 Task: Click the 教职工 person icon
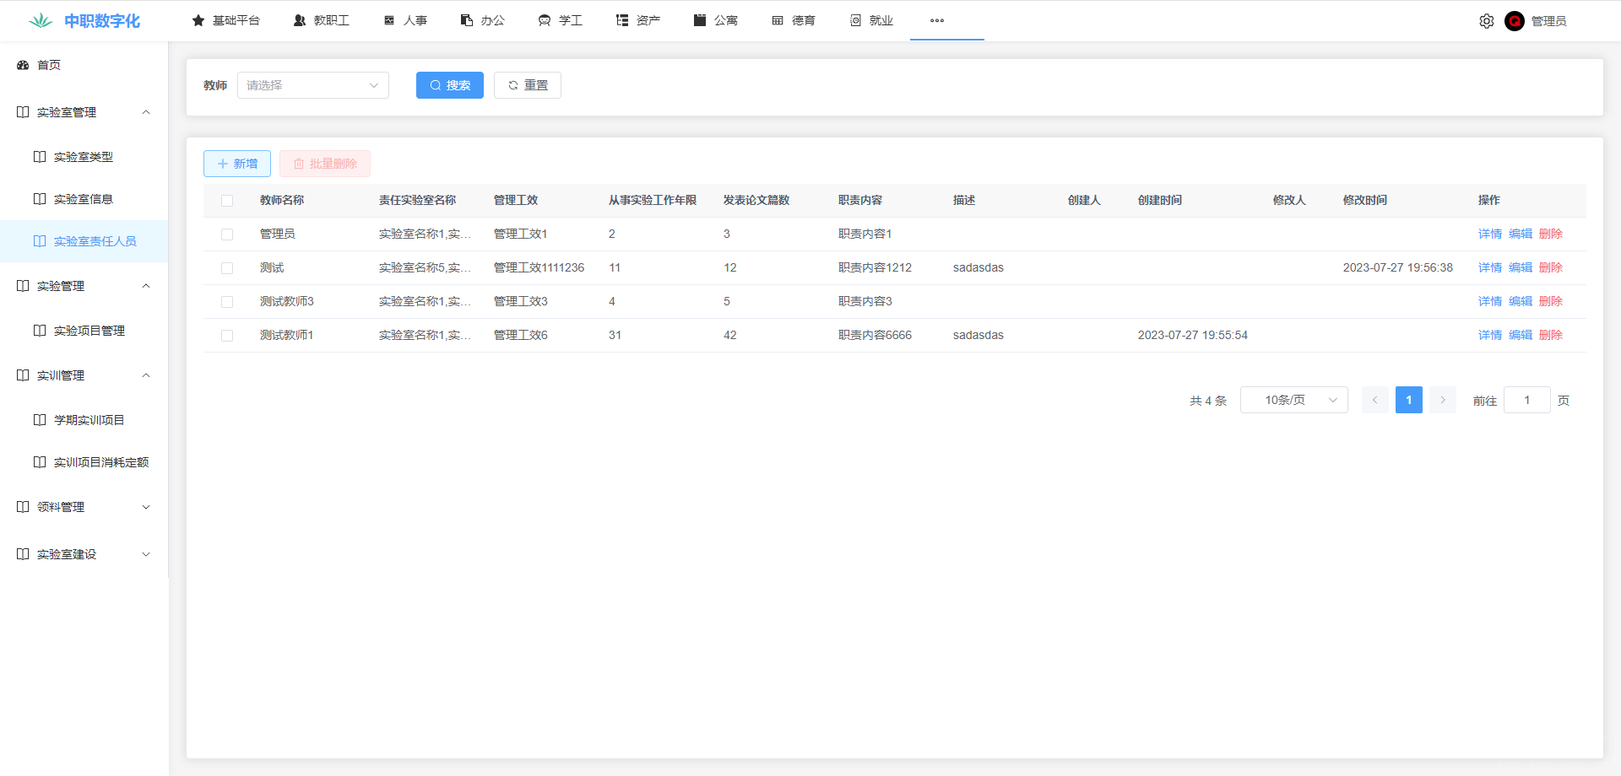(300, 20)
